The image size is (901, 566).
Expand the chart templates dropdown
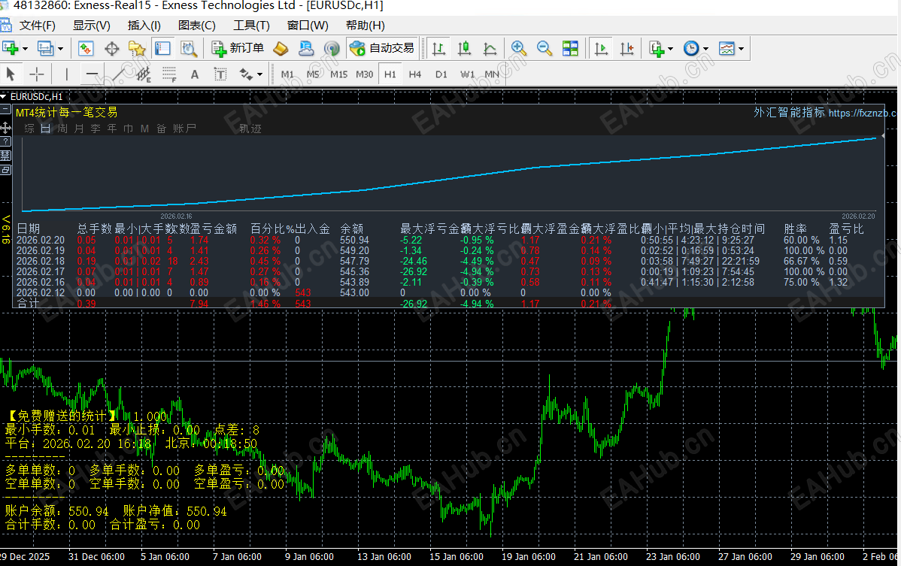[742, 50]
